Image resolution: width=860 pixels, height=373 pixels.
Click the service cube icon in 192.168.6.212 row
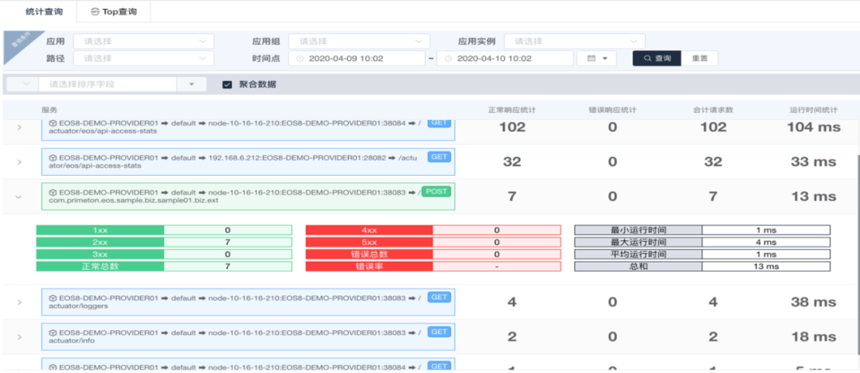(53, 158)
